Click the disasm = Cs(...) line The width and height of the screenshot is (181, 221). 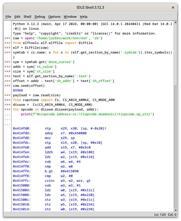(x=53, y=105)
